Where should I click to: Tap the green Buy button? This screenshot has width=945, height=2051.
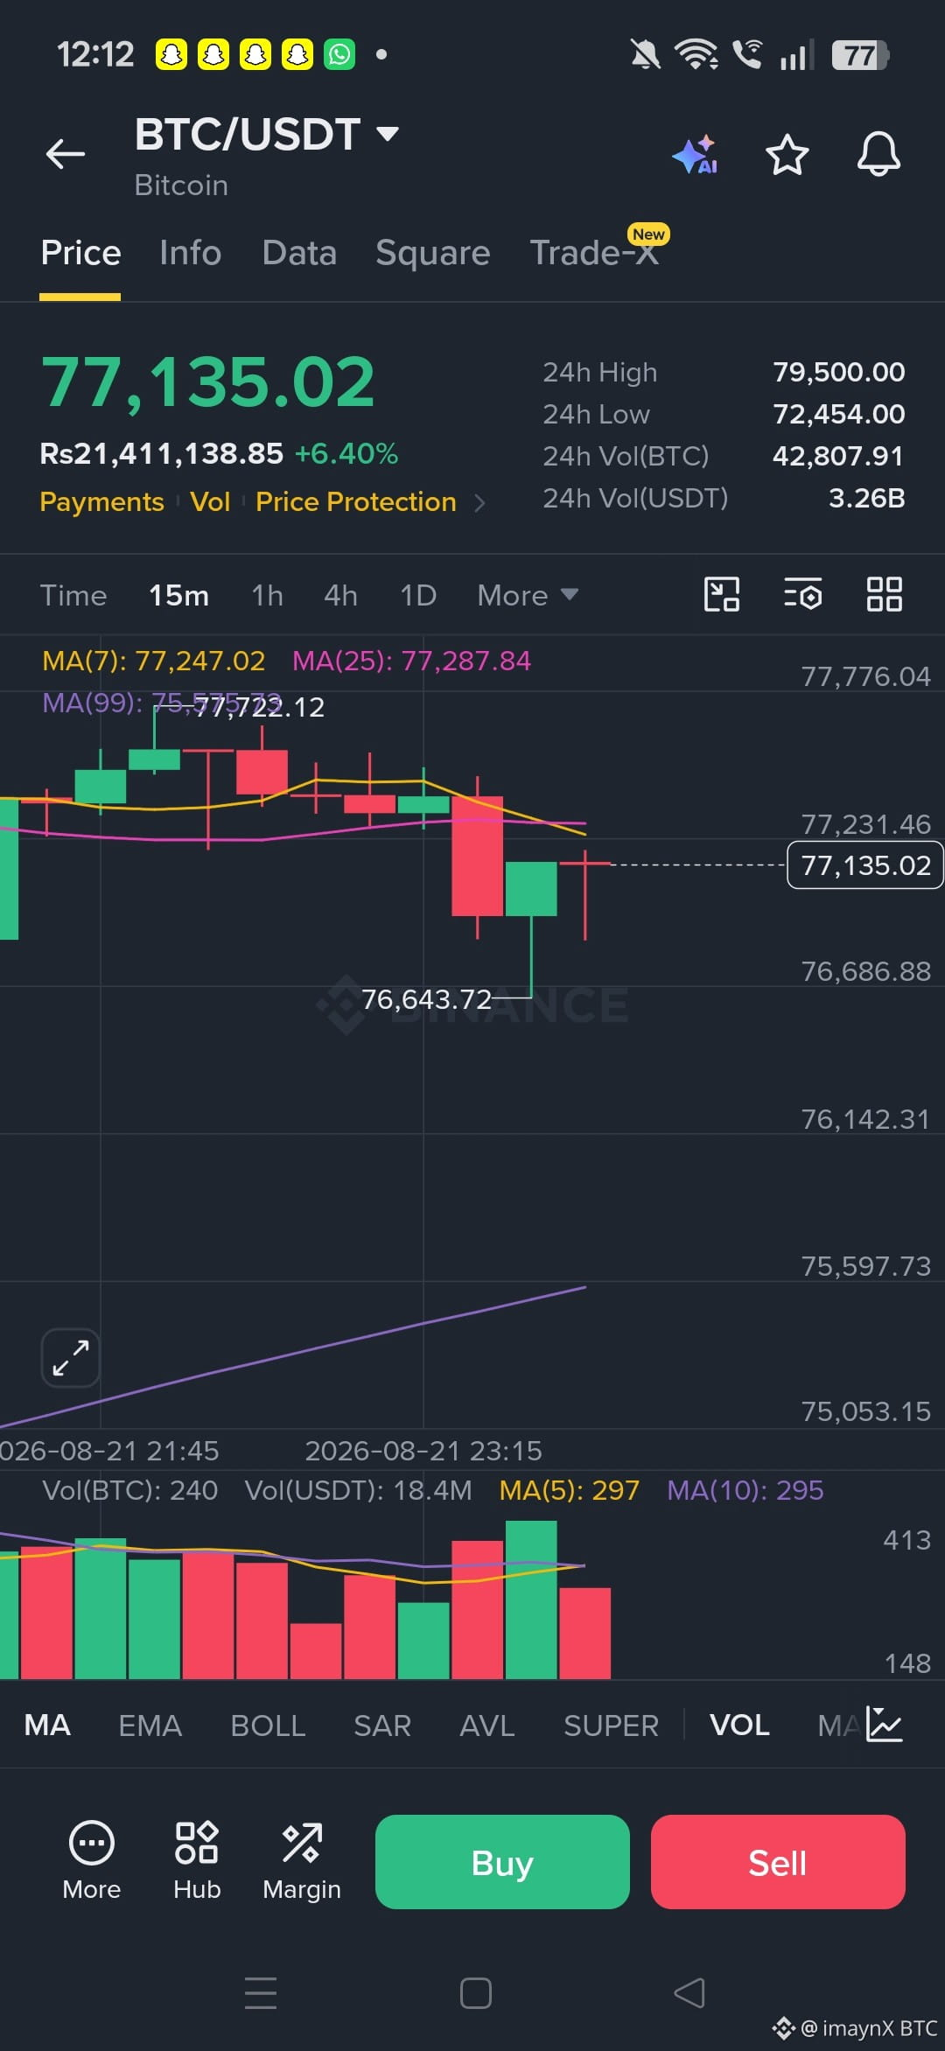pyautogui.click(x=502, y=1862)
